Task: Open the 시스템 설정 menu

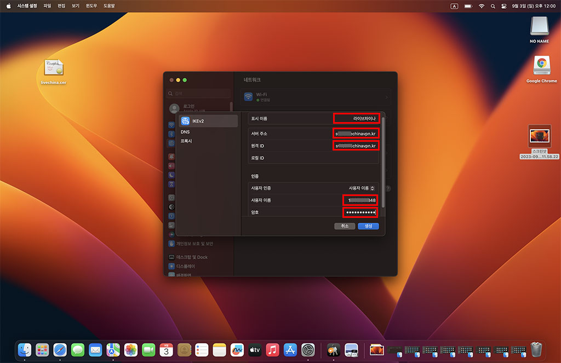Action: point(27,6)
